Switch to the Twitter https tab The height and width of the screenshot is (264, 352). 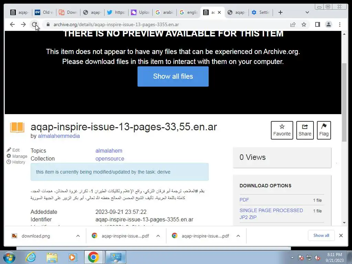pos(116,12)
